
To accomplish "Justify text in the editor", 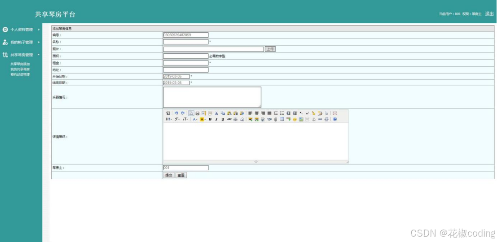I will pyautogui.click(x=269, y=113).
